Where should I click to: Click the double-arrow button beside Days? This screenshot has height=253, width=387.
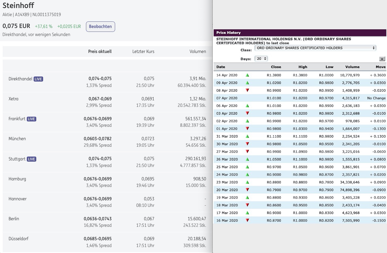point(382,59)
